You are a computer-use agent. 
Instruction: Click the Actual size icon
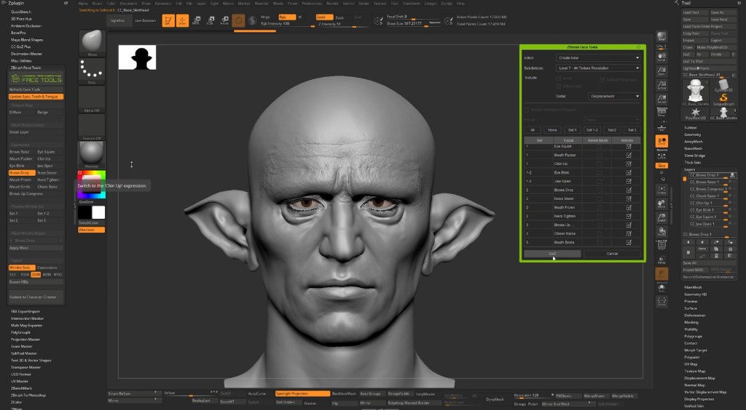coord(661,86)
